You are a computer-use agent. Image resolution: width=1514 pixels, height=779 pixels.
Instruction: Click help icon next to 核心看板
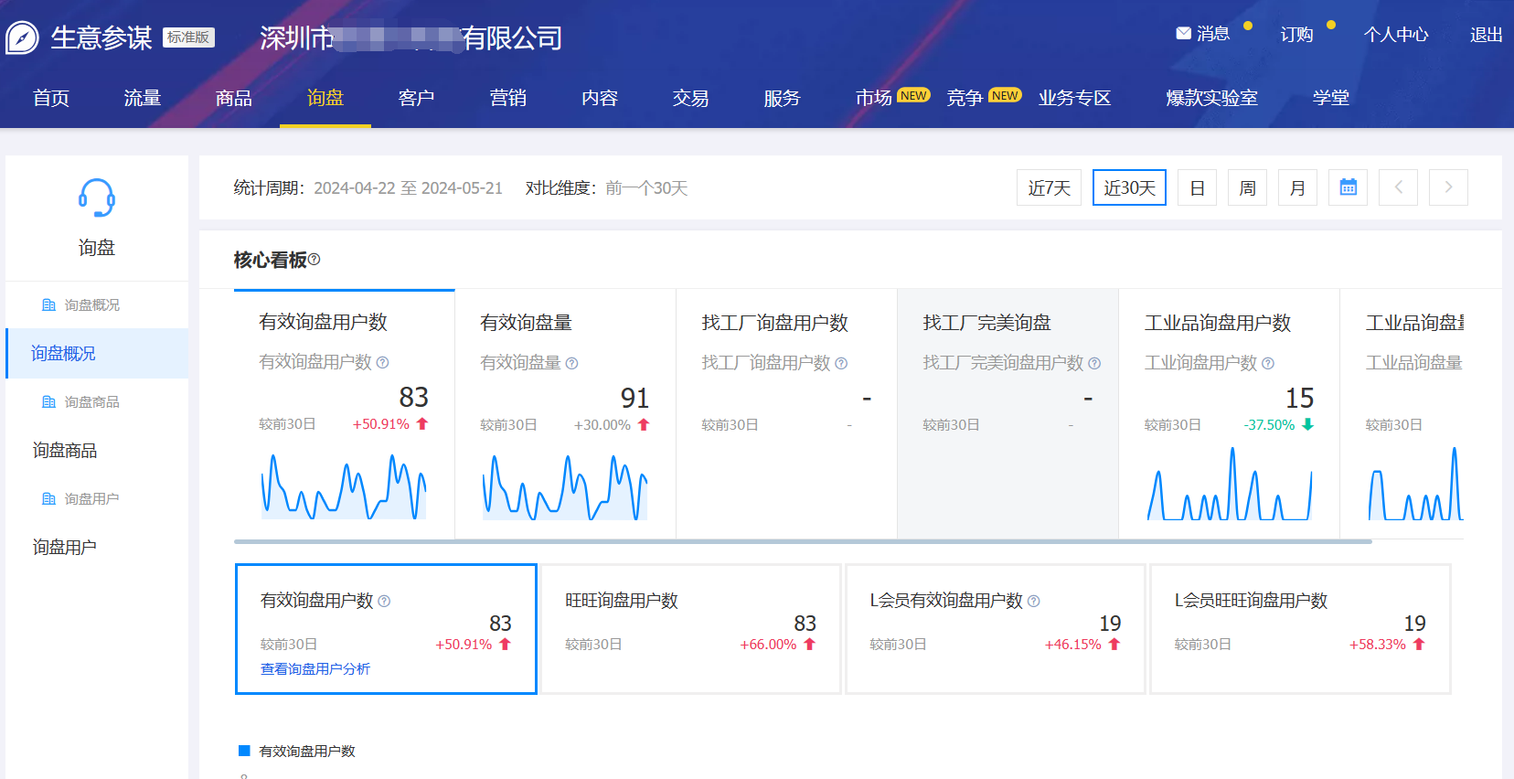[x=315, y=260]
